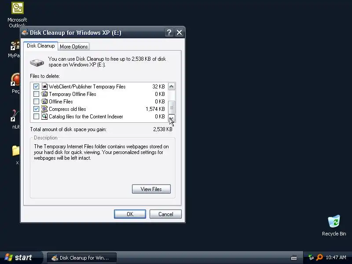The width and height of the screenshot is (352, 264).
Task: Click the orange magnifier system tray icon
Action: [319, 257]
